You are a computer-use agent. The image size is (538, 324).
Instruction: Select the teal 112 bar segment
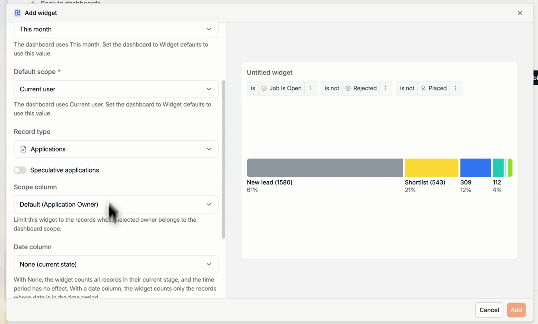pos(498,168)
